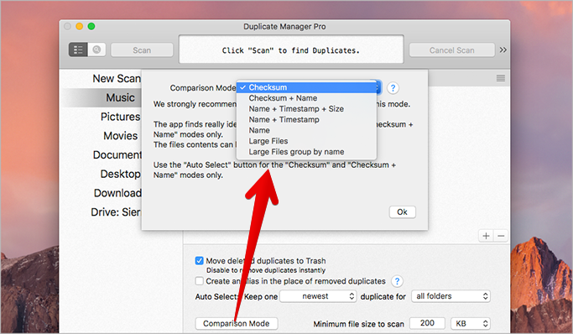The height and width of the screenshot is (334, 573).
Task: Click the Ok button in dialog
Action: (403, 212)
